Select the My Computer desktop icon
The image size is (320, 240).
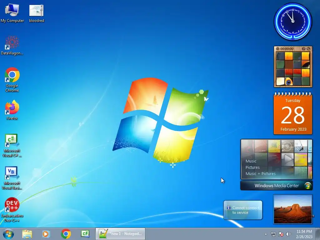click(x=12, y=12)
